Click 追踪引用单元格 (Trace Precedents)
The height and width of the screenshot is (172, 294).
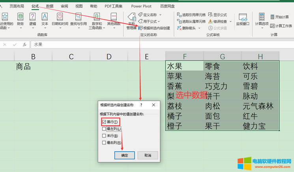[191, 15]
